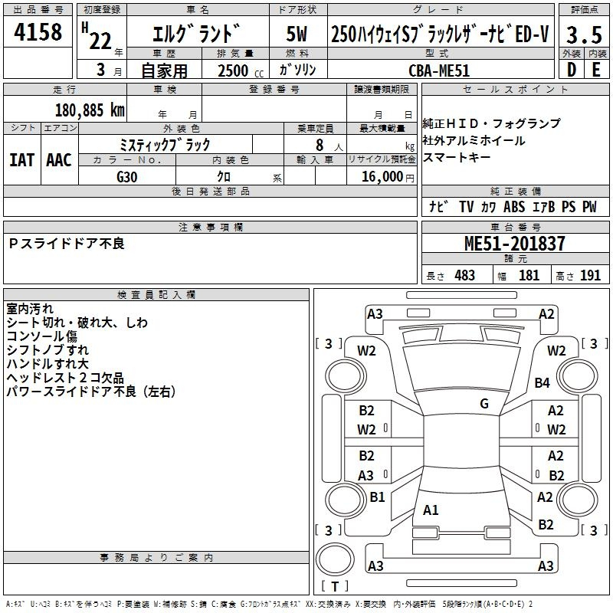Viewport: 613px width, 613px height.
Task: Select inspector note コンソール傷
Action: pyautogui.click(x=42, y=336)
